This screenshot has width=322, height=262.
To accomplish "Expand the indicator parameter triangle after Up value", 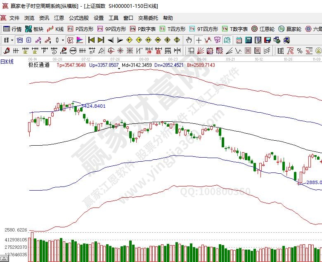I will 119,69.
